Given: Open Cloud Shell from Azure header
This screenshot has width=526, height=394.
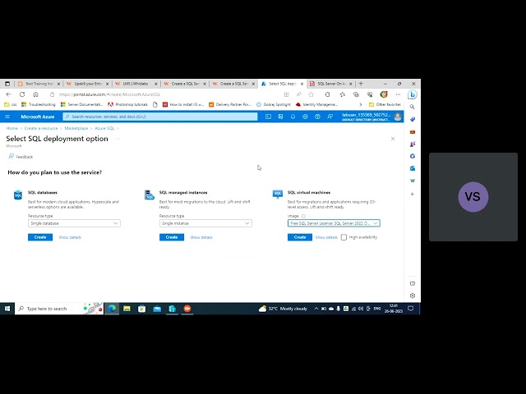Looking at the screenshot, I should [x=268, y=117].
